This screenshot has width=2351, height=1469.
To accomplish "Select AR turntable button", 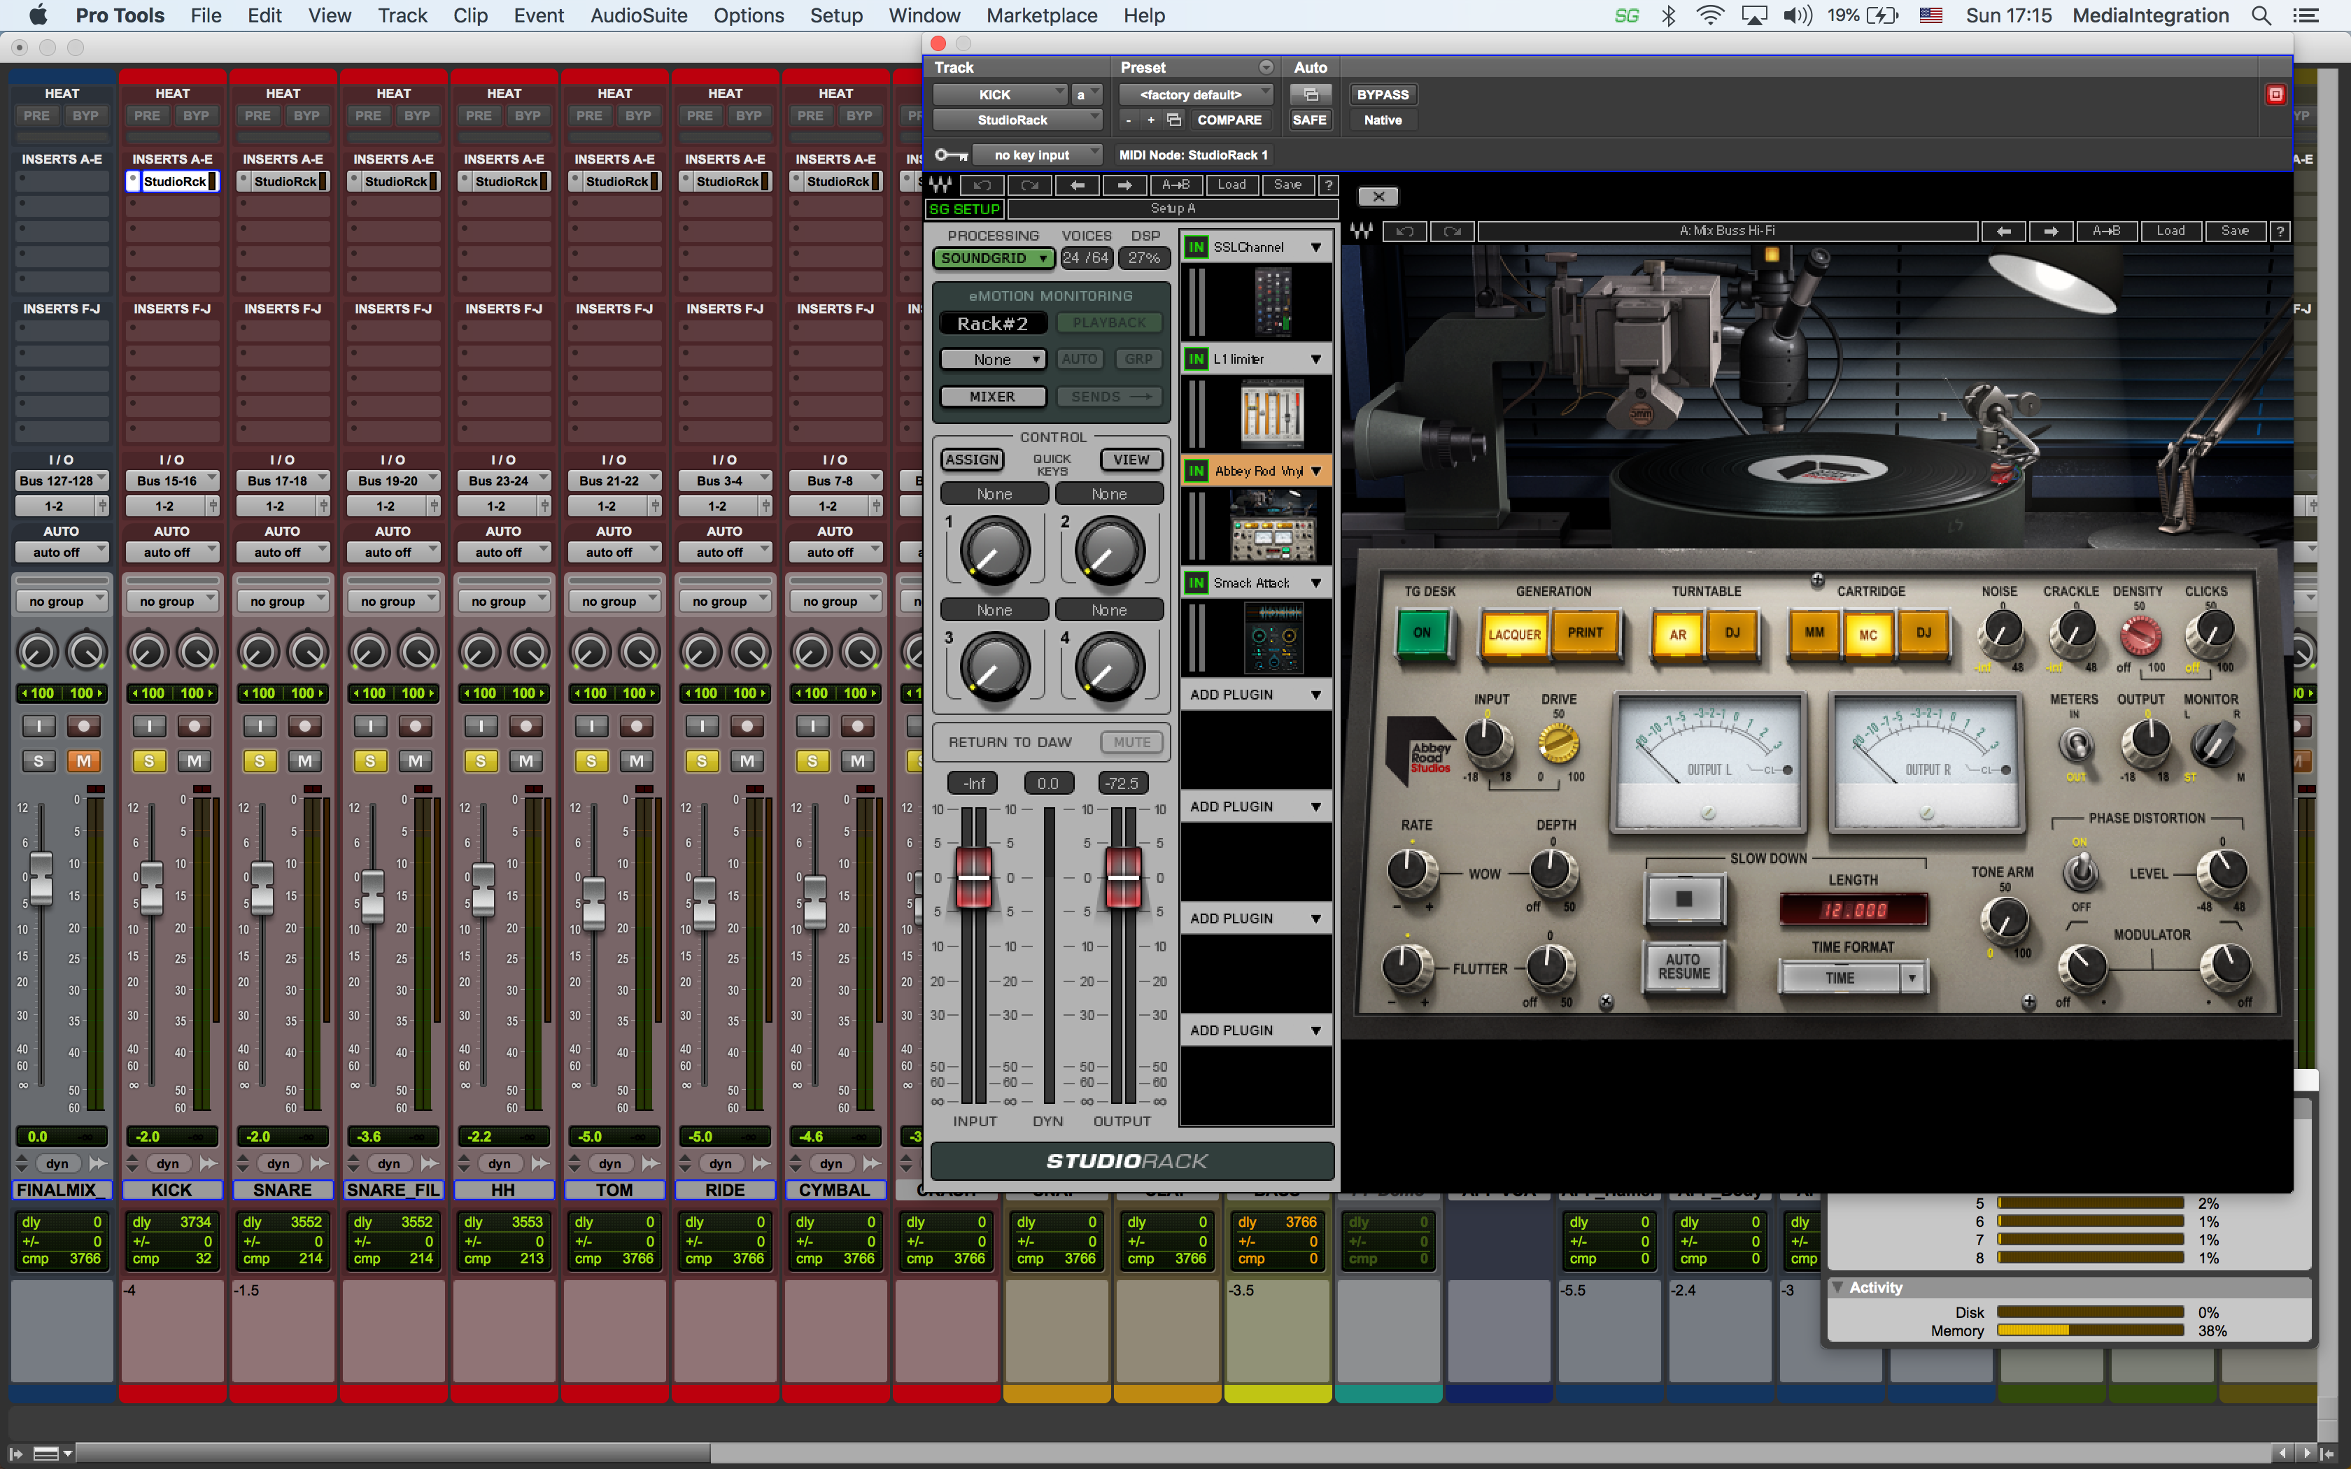I will click(1676, 634).
